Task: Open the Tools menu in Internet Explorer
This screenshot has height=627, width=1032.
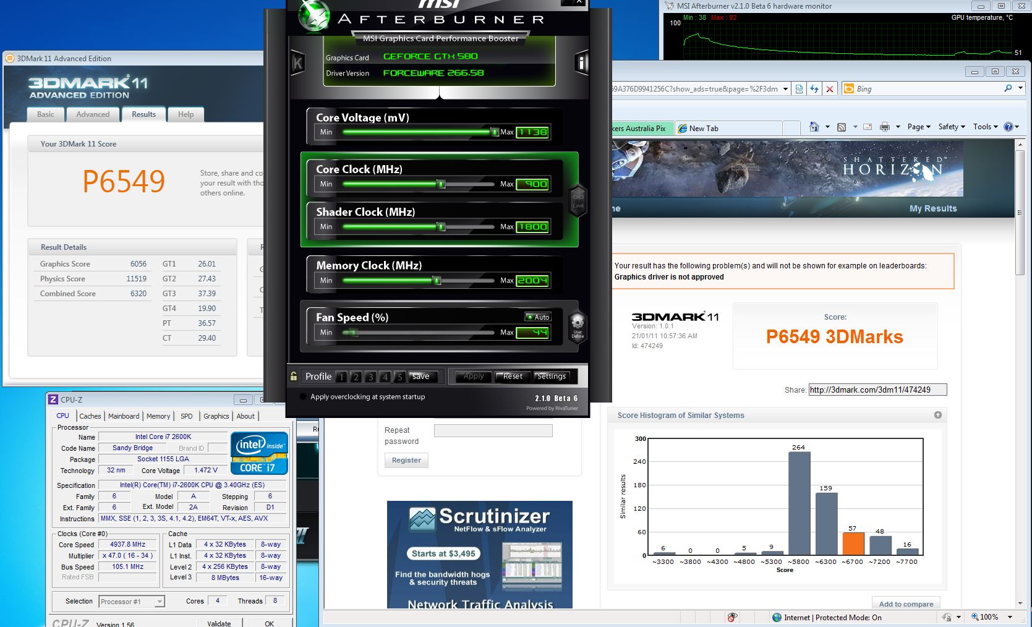Action: [986, 127]
